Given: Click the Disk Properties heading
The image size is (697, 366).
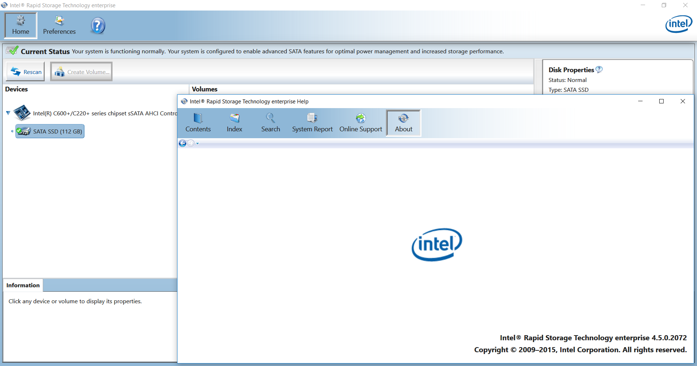Looking at the screenshot, I should [x=571, y=70].
